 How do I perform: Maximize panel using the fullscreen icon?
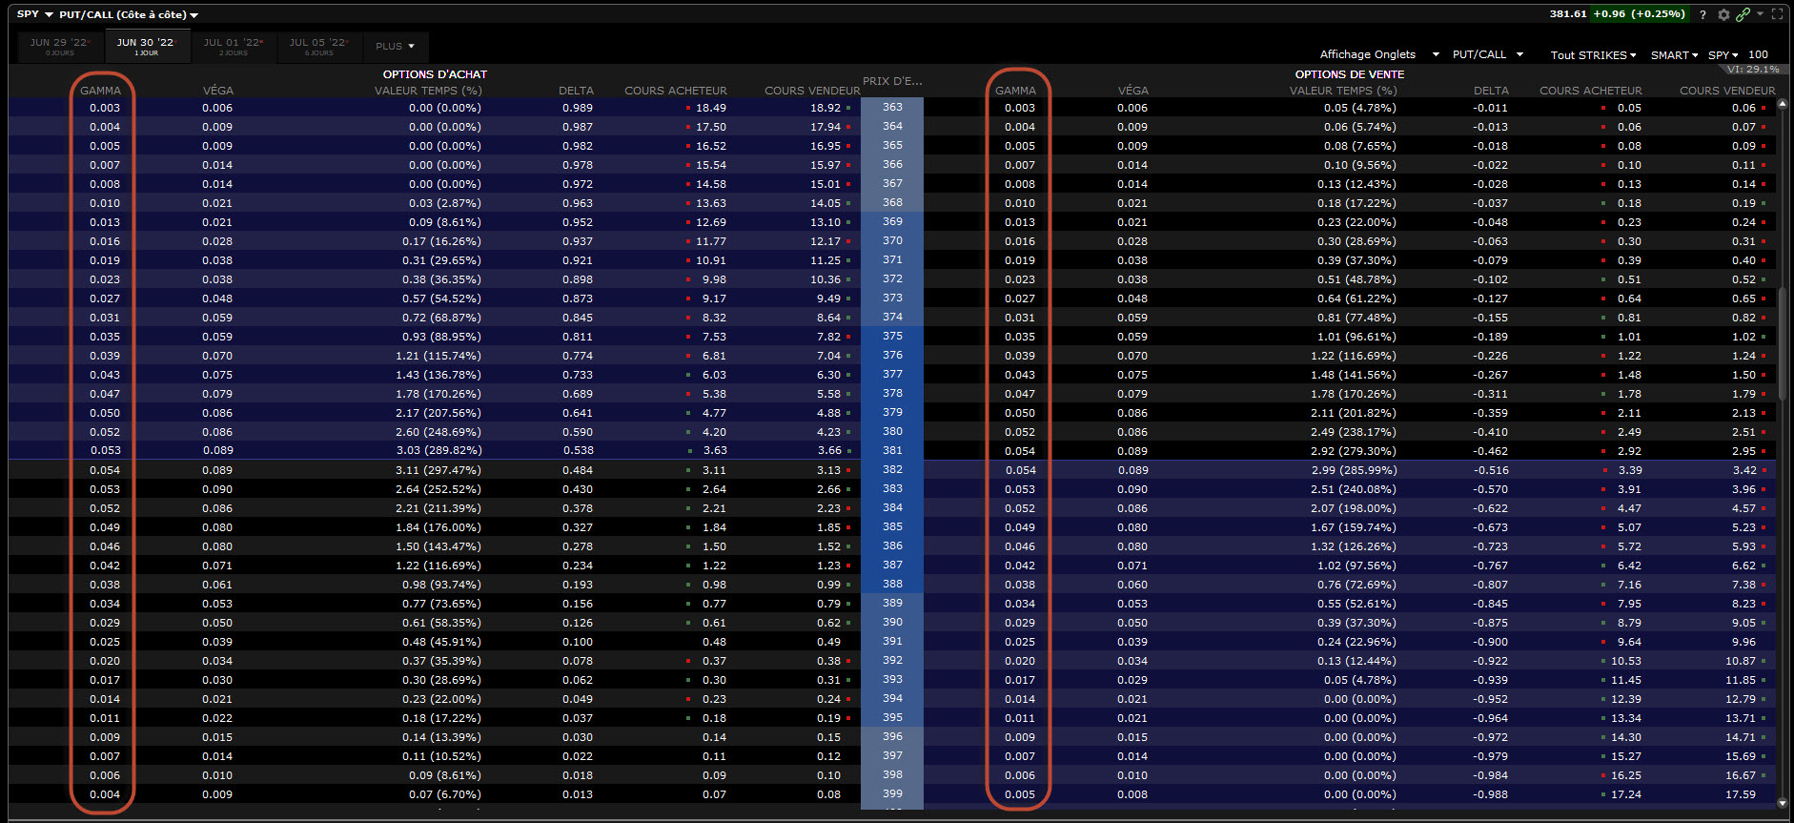click(x=1777, y=14)
